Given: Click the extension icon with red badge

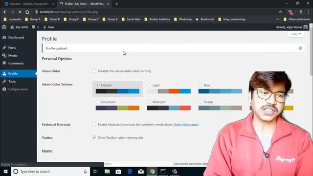Looking at the screenshot, I should [x=291, y=12].
